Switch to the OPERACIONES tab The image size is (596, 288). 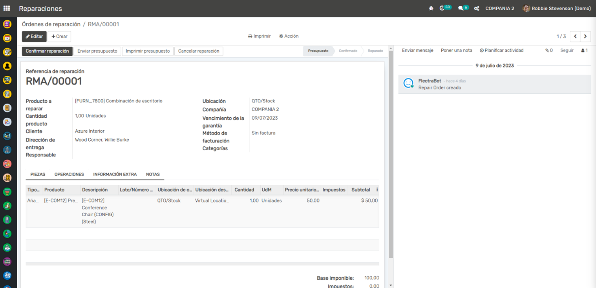click(x=69, y=174)
